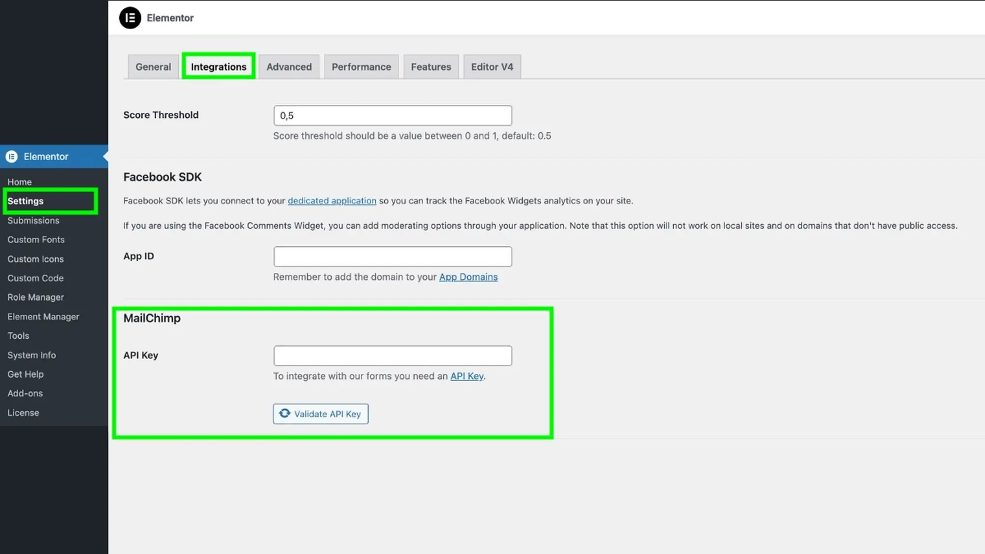The width and height of the screenshot is (985, 554).
Task: Click the API Key label
Action: [x=141, y=355]
